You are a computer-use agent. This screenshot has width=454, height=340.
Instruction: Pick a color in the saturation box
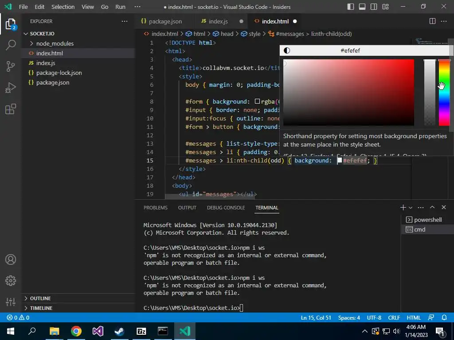pyautogui.click(x=348, y=93)
